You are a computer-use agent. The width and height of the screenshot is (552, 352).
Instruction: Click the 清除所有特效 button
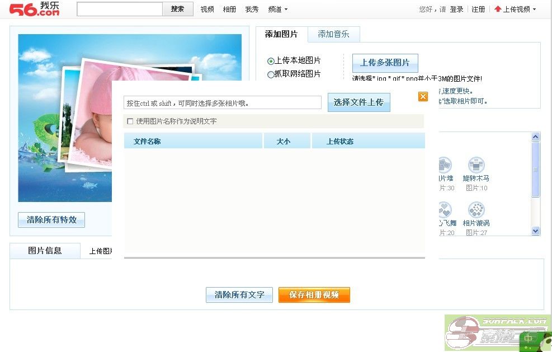pos(51,220)
